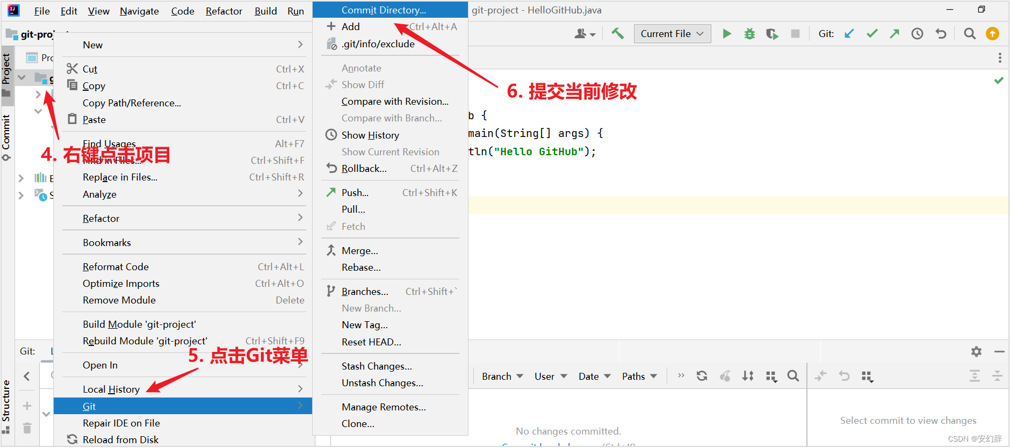Click the Copy context menu item
1010x448 pixels.
click(x=183, y=86)
